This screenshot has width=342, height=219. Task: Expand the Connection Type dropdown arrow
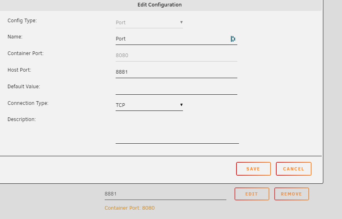pos(181,105)
